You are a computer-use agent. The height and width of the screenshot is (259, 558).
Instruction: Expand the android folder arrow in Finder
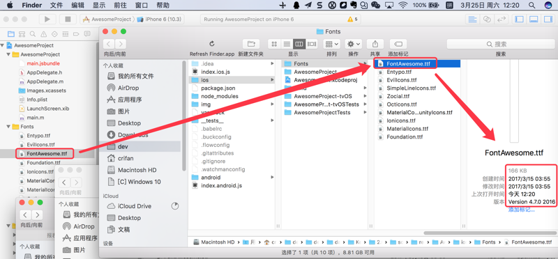(272, 178)
